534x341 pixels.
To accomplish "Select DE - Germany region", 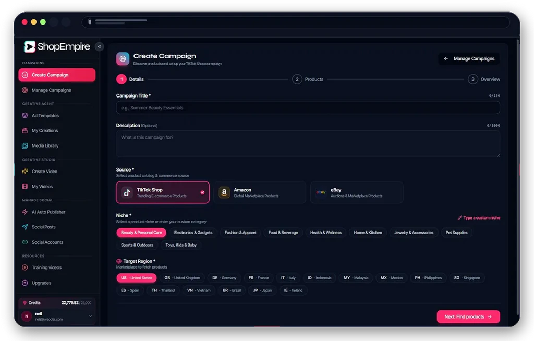I will (x=224, y=278).
